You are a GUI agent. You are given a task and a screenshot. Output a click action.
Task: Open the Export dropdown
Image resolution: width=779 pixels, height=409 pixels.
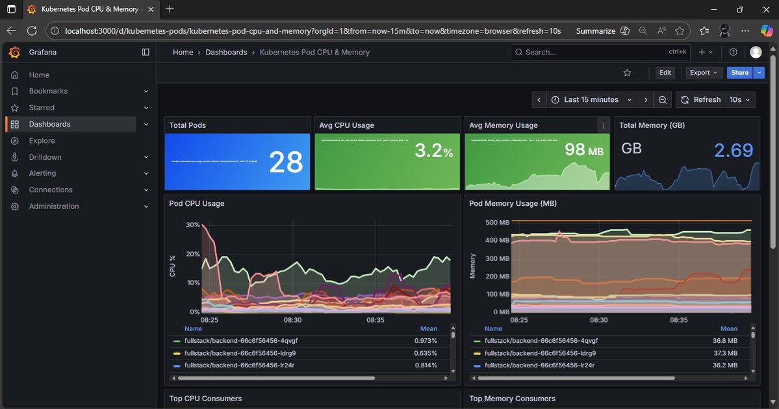point(704,73)
